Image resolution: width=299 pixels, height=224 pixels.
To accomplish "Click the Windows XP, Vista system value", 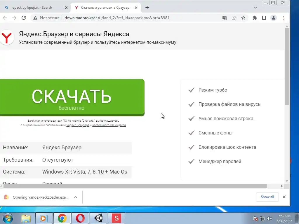I will 85,172.
